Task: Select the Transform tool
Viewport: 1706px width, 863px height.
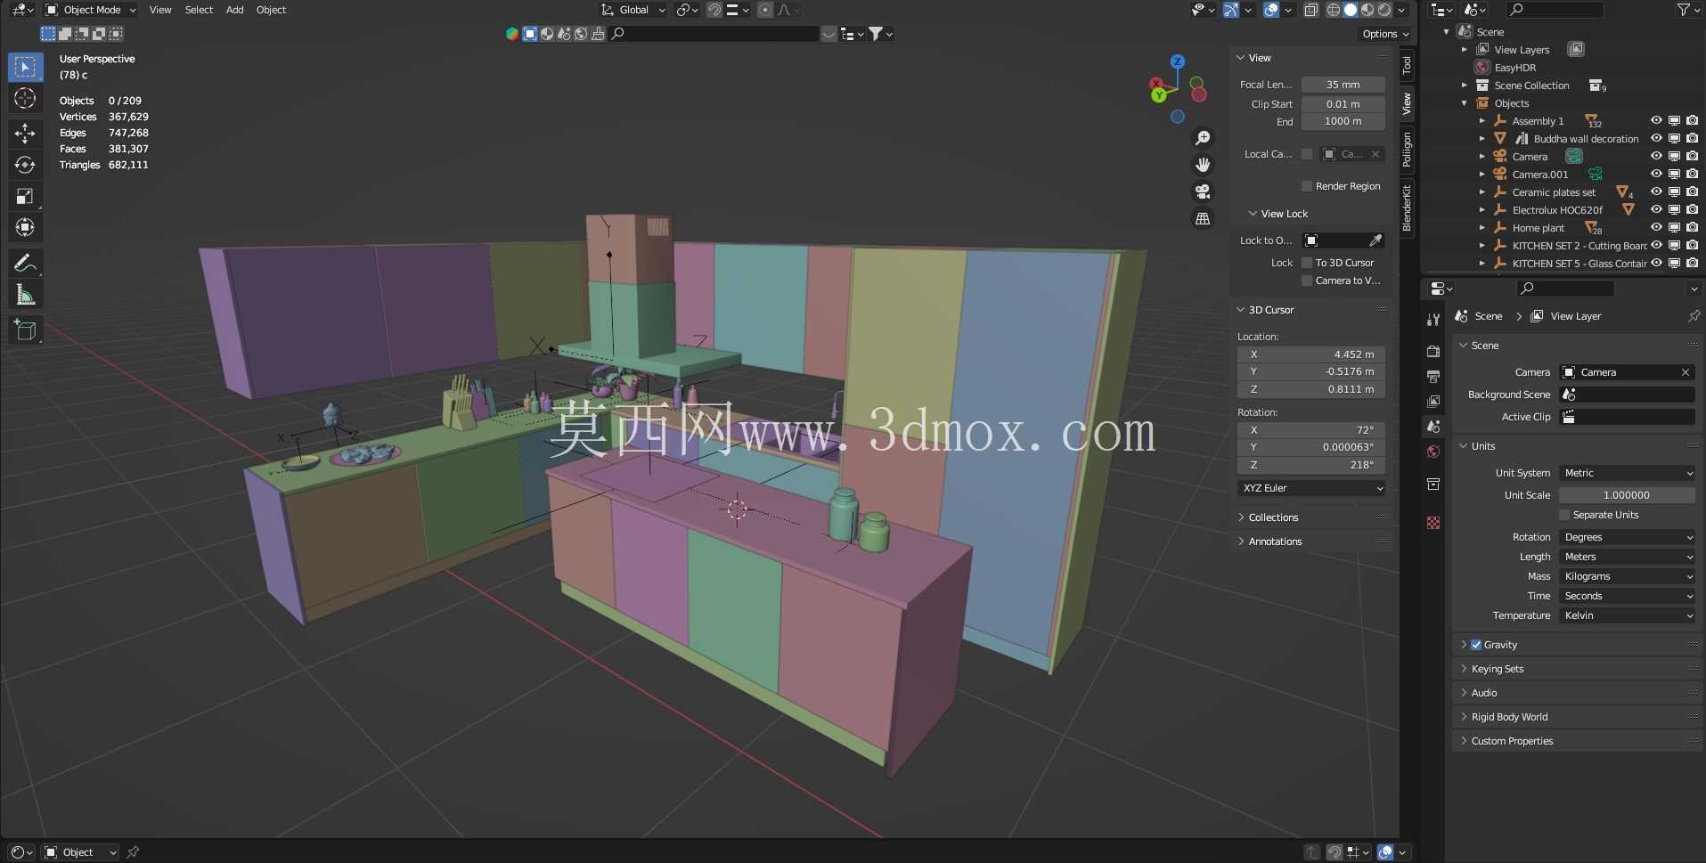Action: [x=25, y=227]
